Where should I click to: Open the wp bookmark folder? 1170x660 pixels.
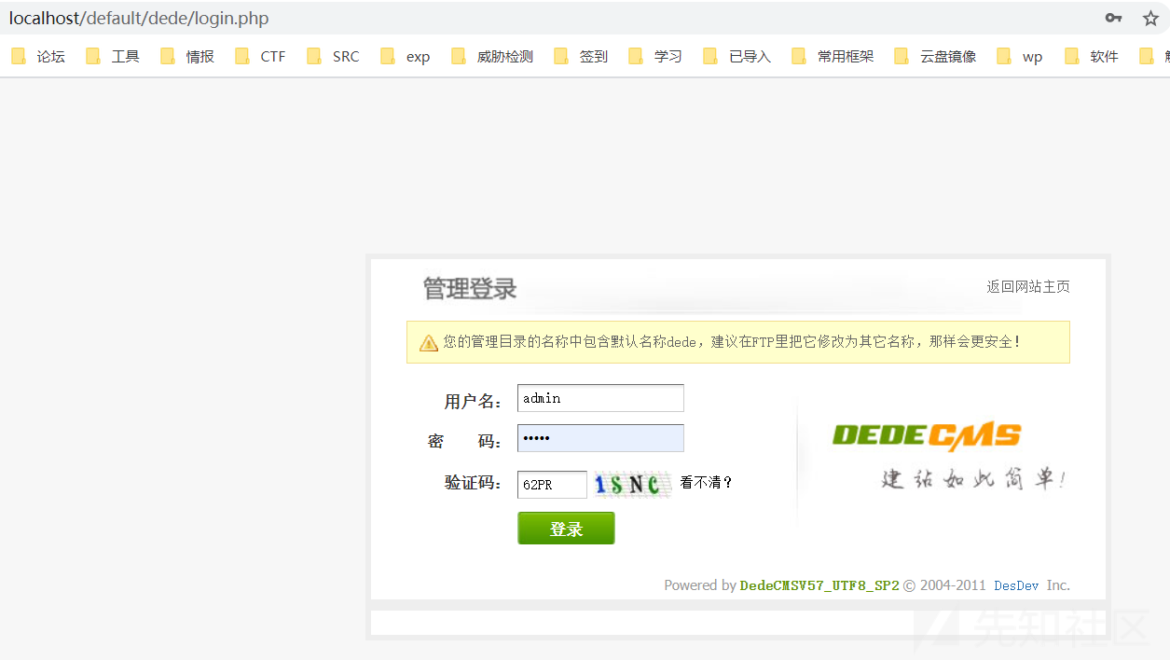coord(1020,57)
